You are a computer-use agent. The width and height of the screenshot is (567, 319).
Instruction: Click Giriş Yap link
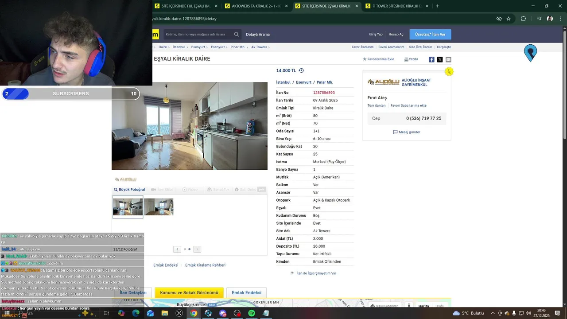[376, 34]
